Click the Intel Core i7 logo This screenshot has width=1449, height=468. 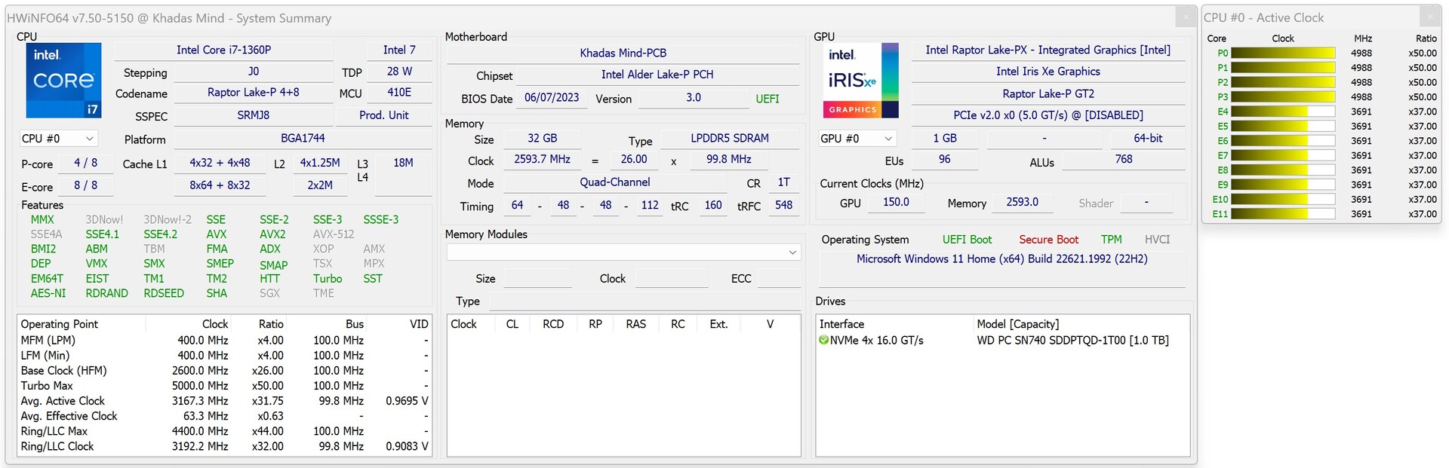63,80
